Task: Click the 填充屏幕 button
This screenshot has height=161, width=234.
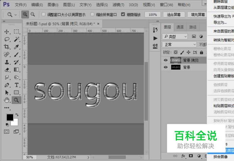Action: point(197,15)
